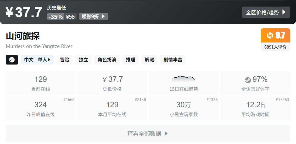This screenshot has width=296, height=144.
Task: Click the 平均游戏时间 12.2h stat card
Action: (255, 109)
